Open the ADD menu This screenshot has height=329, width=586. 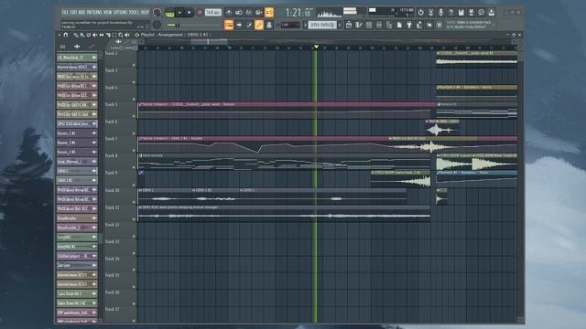[81, 12]
